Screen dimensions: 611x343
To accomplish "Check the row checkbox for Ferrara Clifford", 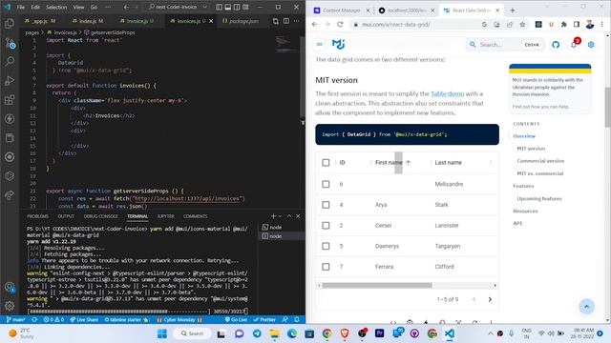I will (326, 267).
